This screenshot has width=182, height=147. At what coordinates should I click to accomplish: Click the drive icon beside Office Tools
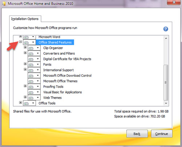coord(26,103)
